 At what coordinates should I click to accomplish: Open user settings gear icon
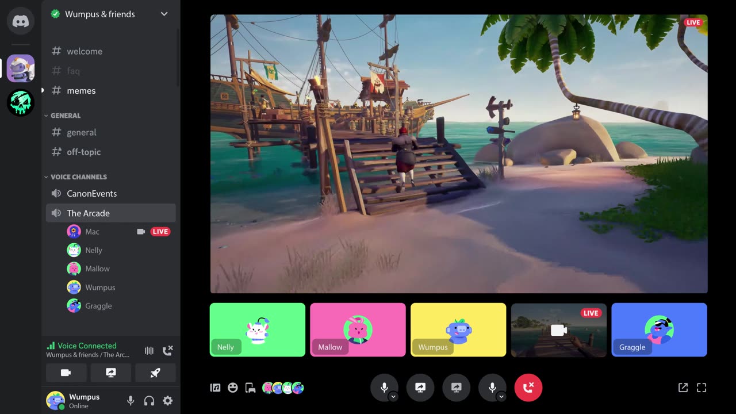(167, 401)
